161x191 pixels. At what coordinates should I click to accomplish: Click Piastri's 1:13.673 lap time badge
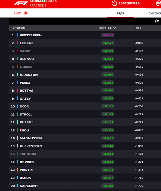[x=108, y=170]
